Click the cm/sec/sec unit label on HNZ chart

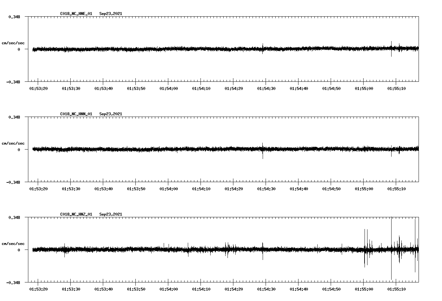point(13,244)
